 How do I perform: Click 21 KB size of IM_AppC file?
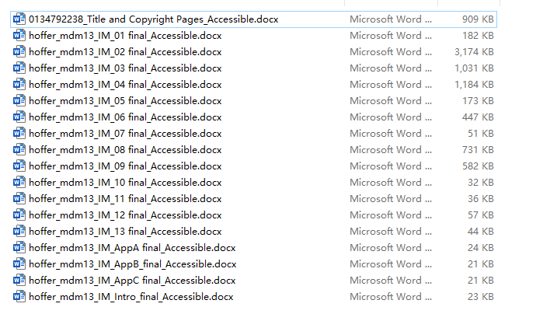tap(481, 281)
